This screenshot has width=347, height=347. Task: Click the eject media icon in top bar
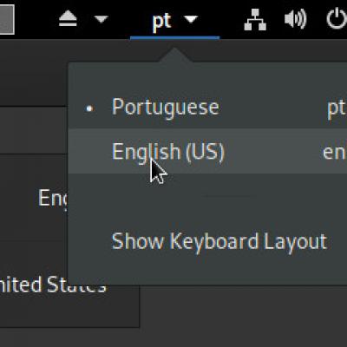[68, 20]
